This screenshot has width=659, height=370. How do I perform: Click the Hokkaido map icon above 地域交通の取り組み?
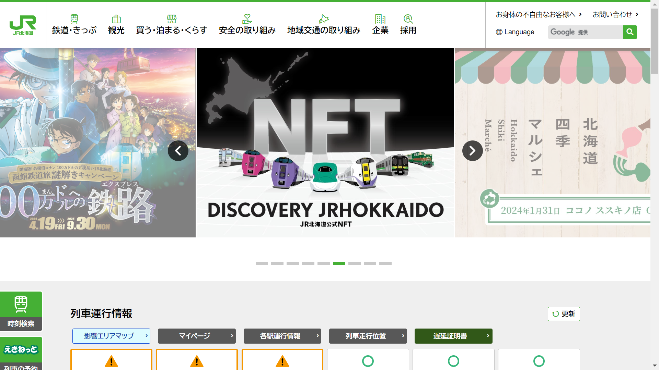(x=324, y=19)
